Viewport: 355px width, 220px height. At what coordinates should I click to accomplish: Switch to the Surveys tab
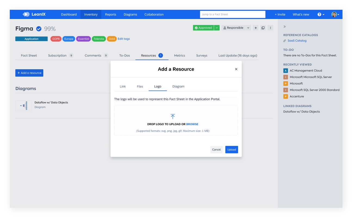(x=202, y=55)
